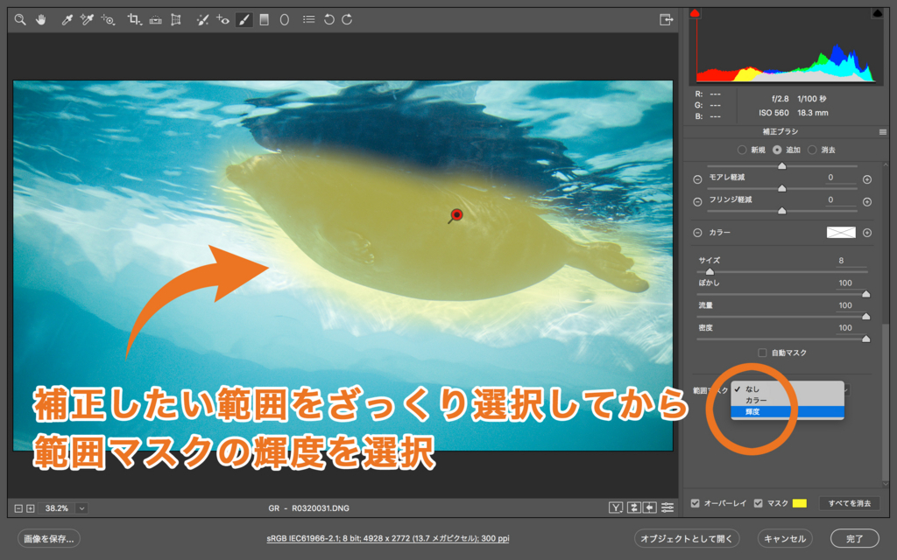Select the Straighten tool
This screenshot has height=560, width=897.
pos(155,19)
